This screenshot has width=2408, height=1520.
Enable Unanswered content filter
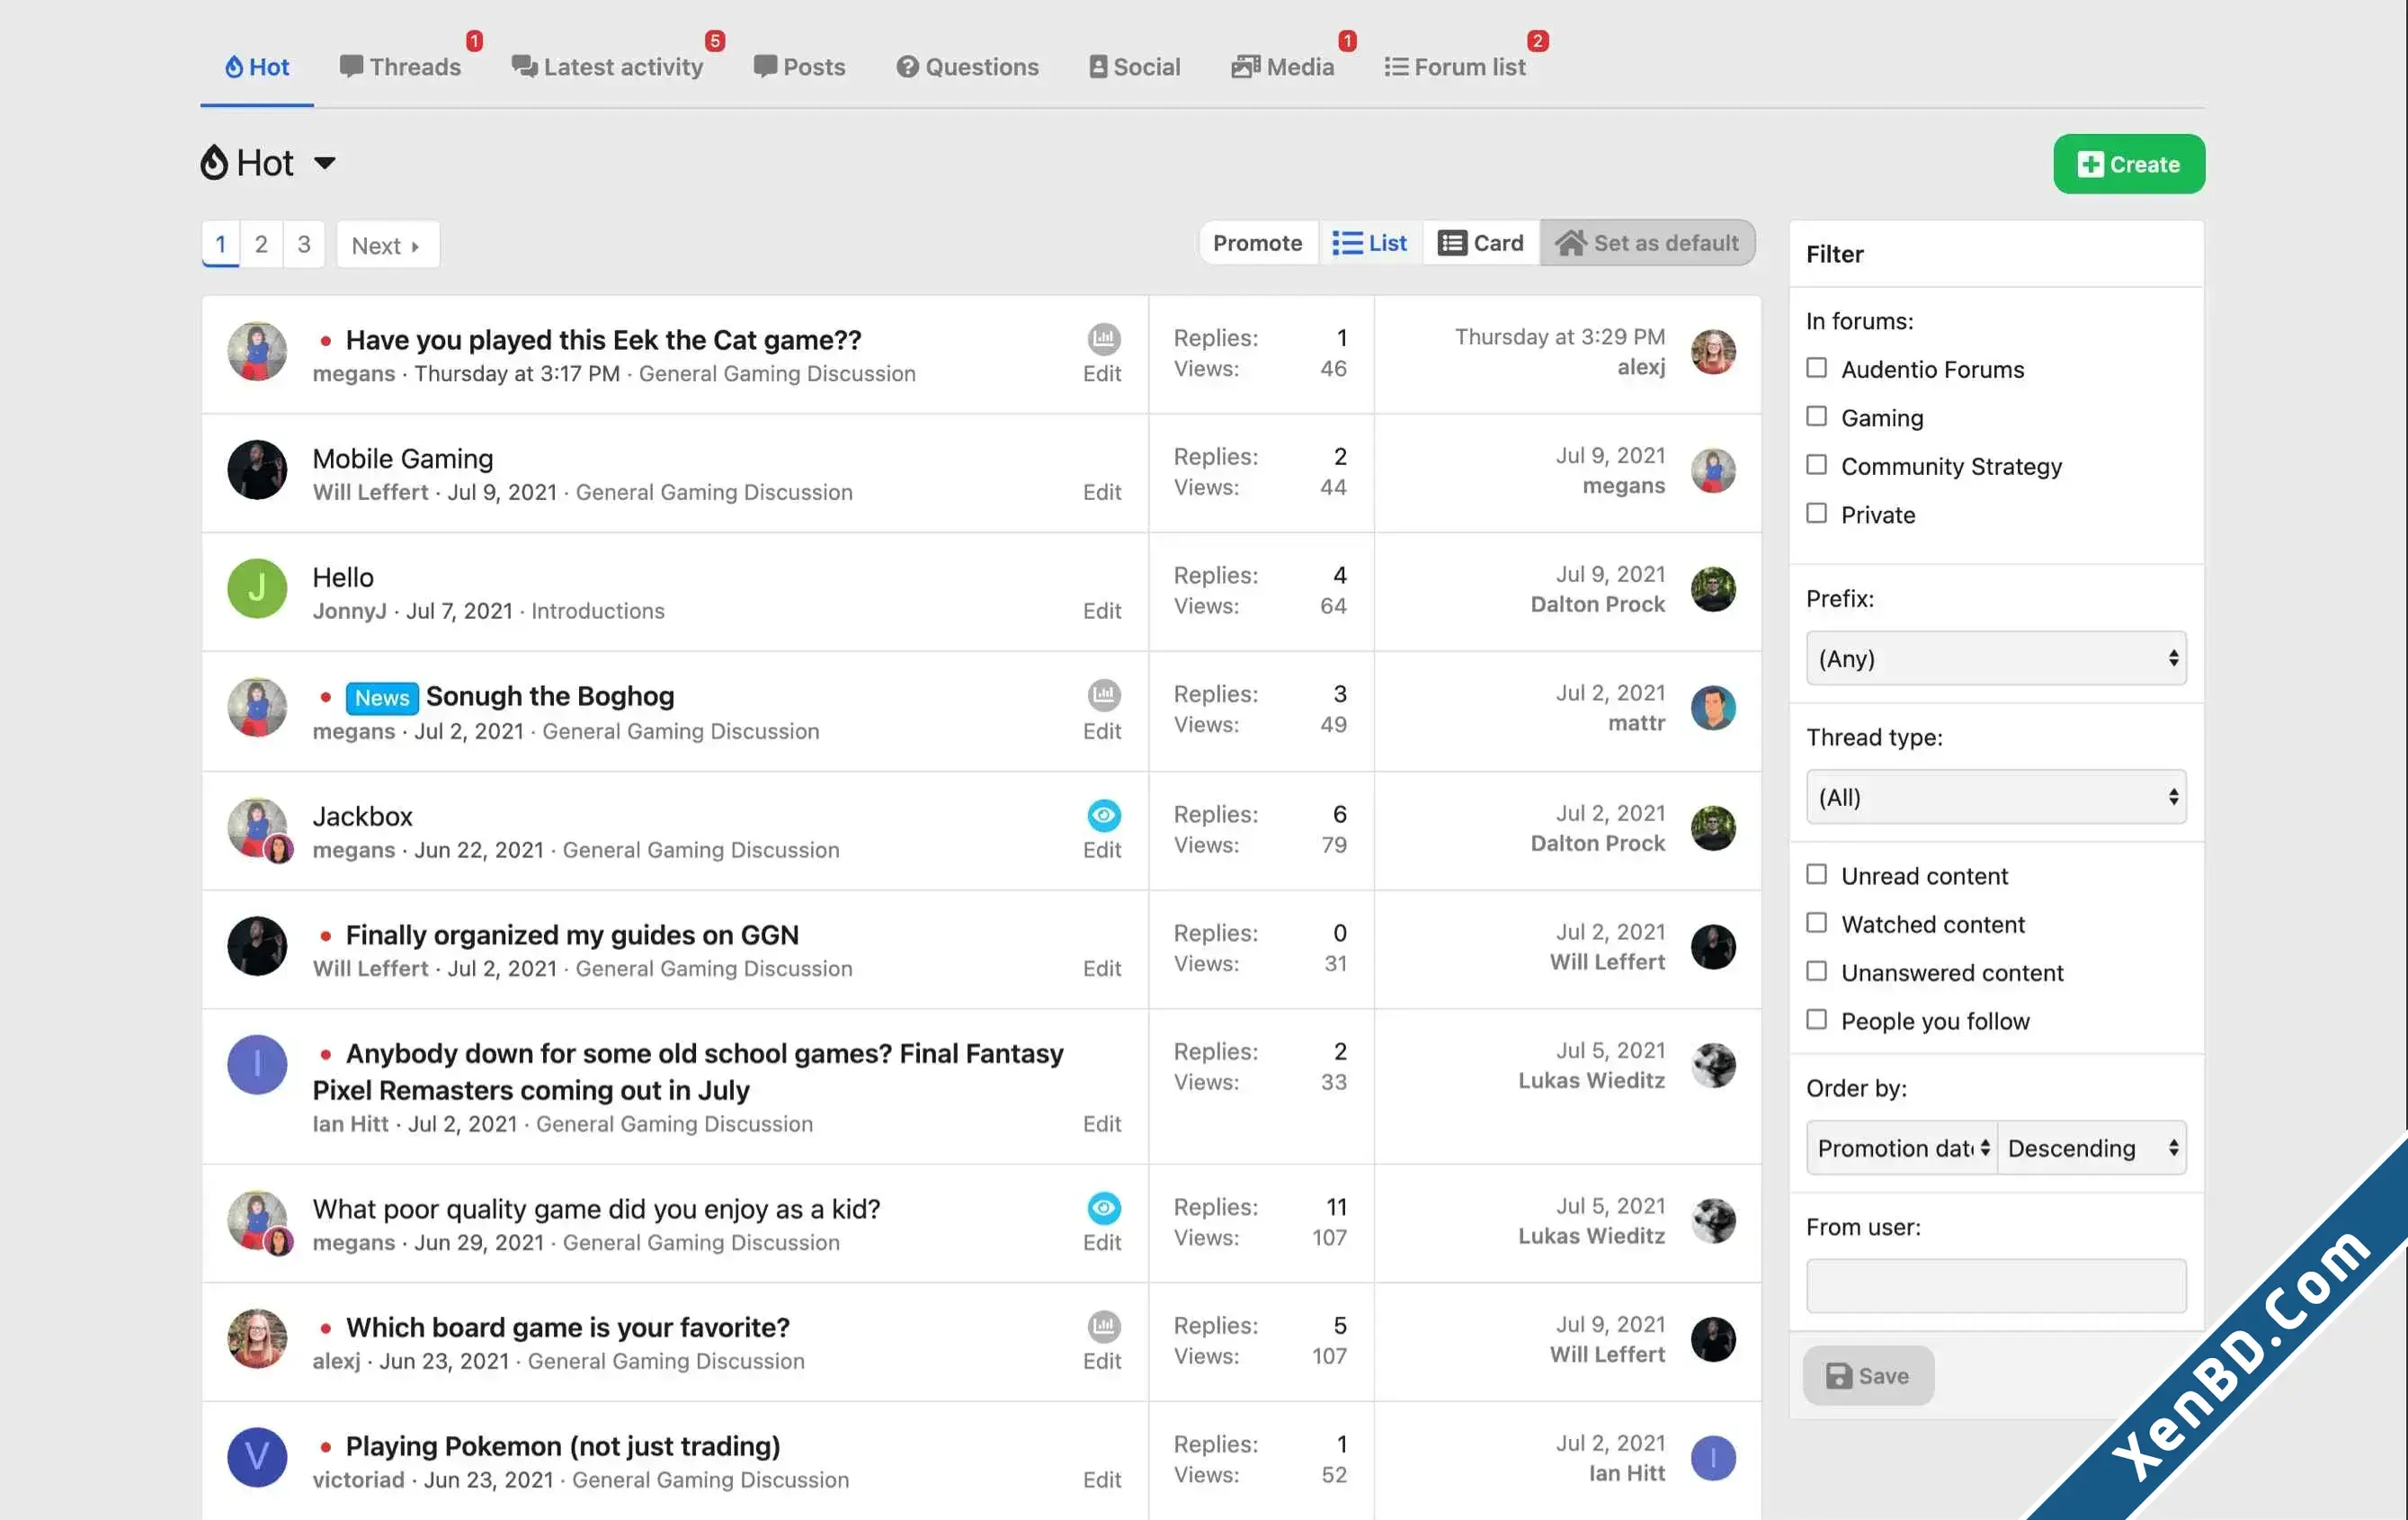[1815, 971]
